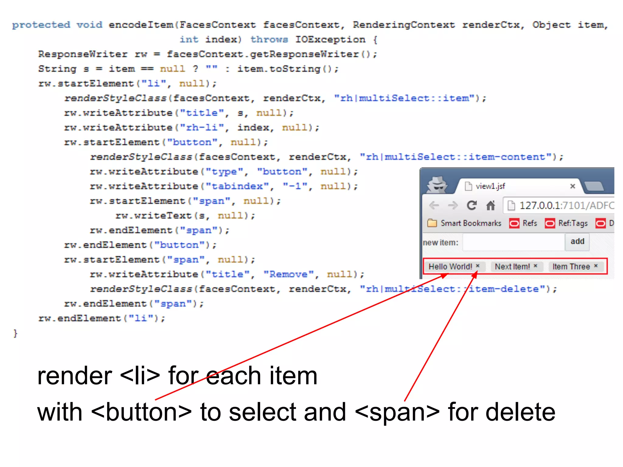Open the Refs bookmark

tap(523, 223)
